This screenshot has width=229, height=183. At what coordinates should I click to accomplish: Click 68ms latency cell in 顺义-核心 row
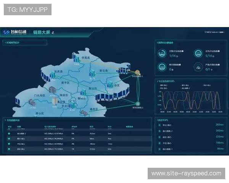click(x=92, y=139)
